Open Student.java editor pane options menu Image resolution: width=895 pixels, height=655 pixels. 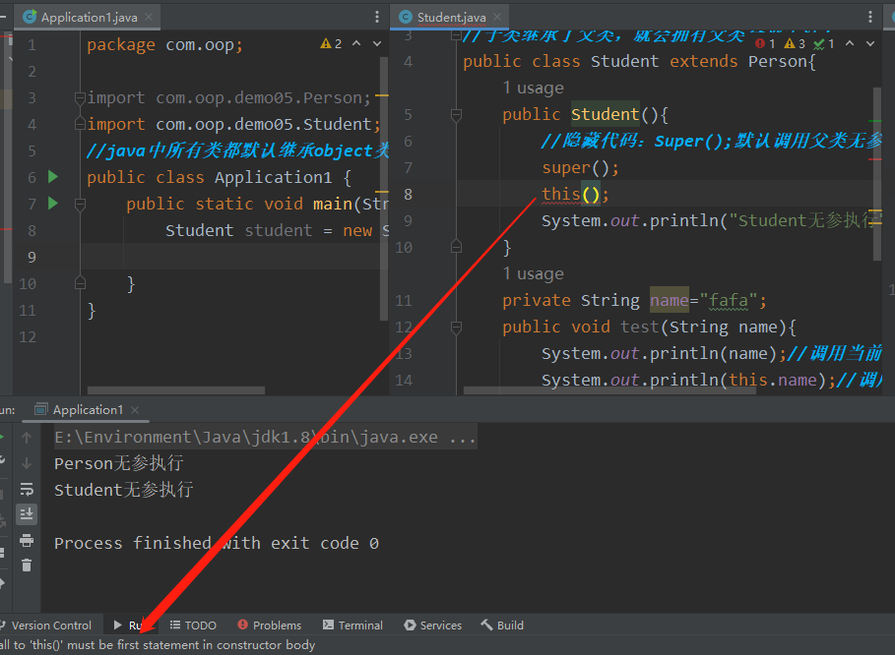click(869, 17)
